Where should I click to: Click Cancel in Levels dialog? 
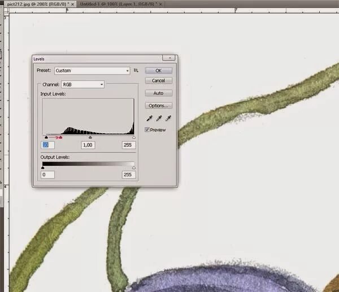(159, 81)
